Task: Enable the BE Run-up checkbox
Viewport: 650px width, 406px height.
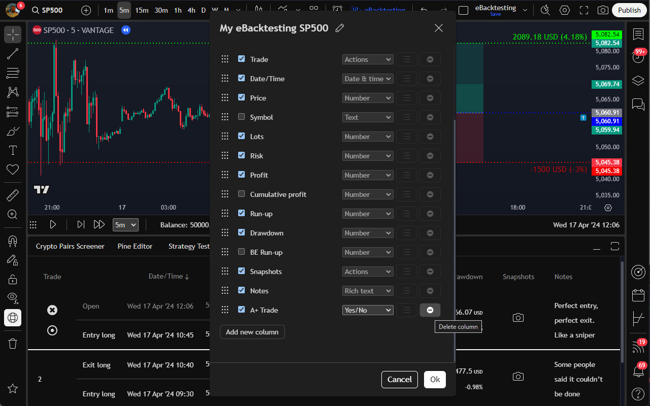Action: tap(241, 252)
